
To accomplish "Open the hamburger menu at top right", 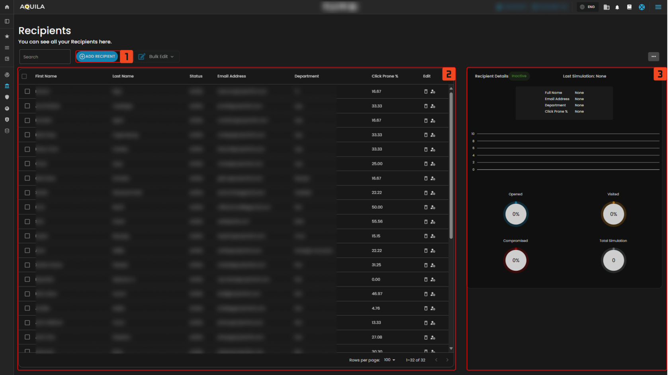I will click(658, 7).
